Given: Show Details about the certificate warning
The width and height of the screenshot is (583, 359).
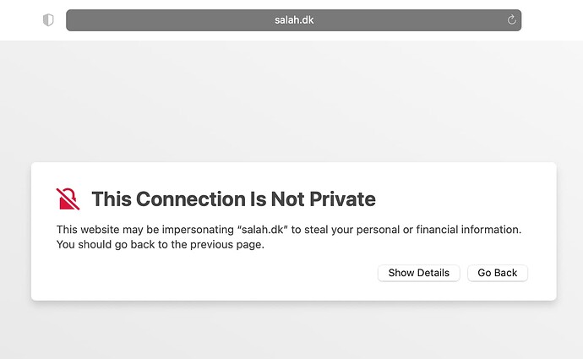Looking at the screenshot, I should pyautogui.click(x=418, y=273).
